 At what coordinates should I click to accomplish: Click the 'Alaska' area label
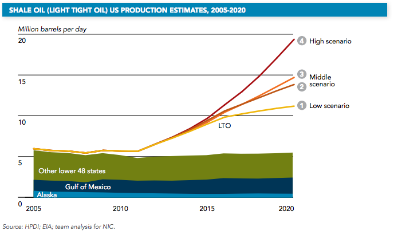tap(47, 195)
